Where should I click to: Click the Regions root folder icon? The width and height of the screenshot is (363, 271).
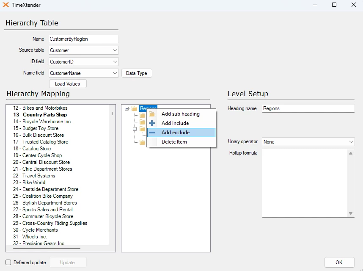click(x=135, y=108)
